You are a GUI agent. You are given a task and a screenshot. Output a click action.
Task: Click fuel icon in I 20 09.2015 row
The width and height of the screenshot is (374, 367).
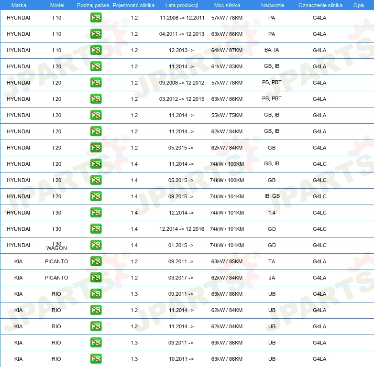tap(96, 196)
